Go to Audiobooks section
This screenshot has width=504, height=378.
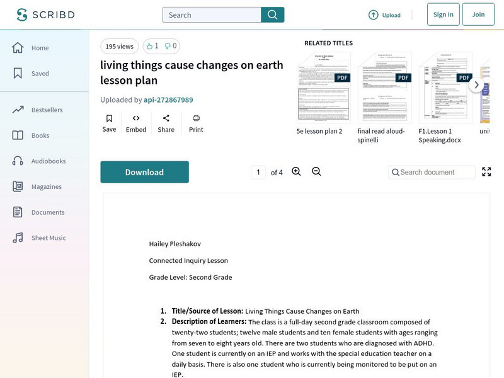pyautogui.click(x=48, y=161)
